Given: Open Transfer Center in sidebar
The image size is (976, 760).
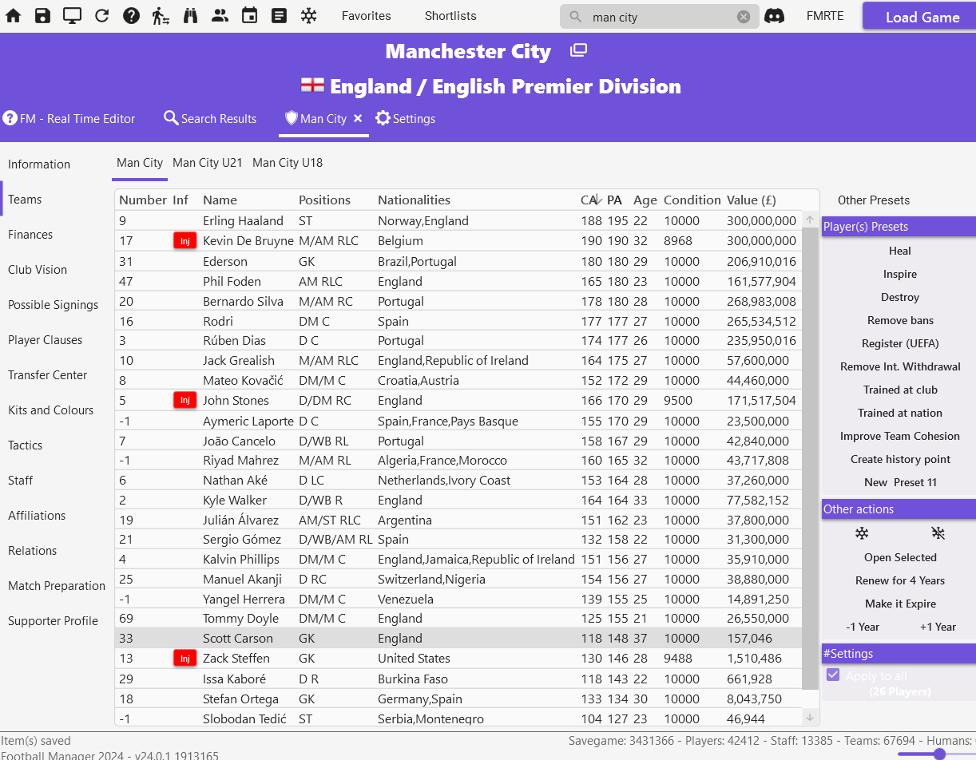Looking at the screenshot, I should 48,375.
